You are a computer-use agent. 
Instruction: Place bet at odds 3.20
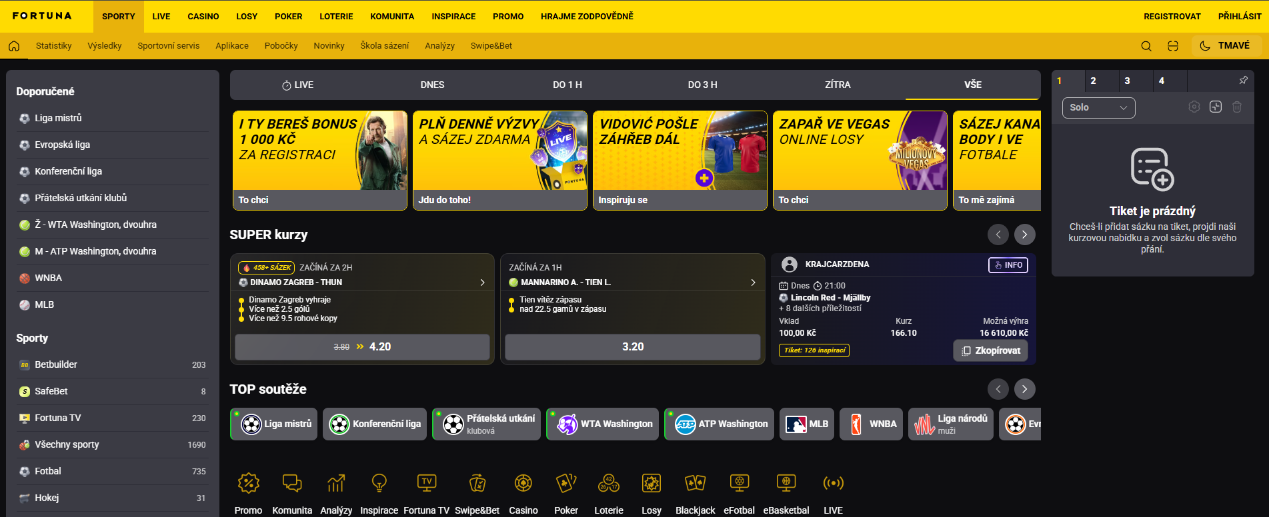pyautogui.click(x=633, y=347)
